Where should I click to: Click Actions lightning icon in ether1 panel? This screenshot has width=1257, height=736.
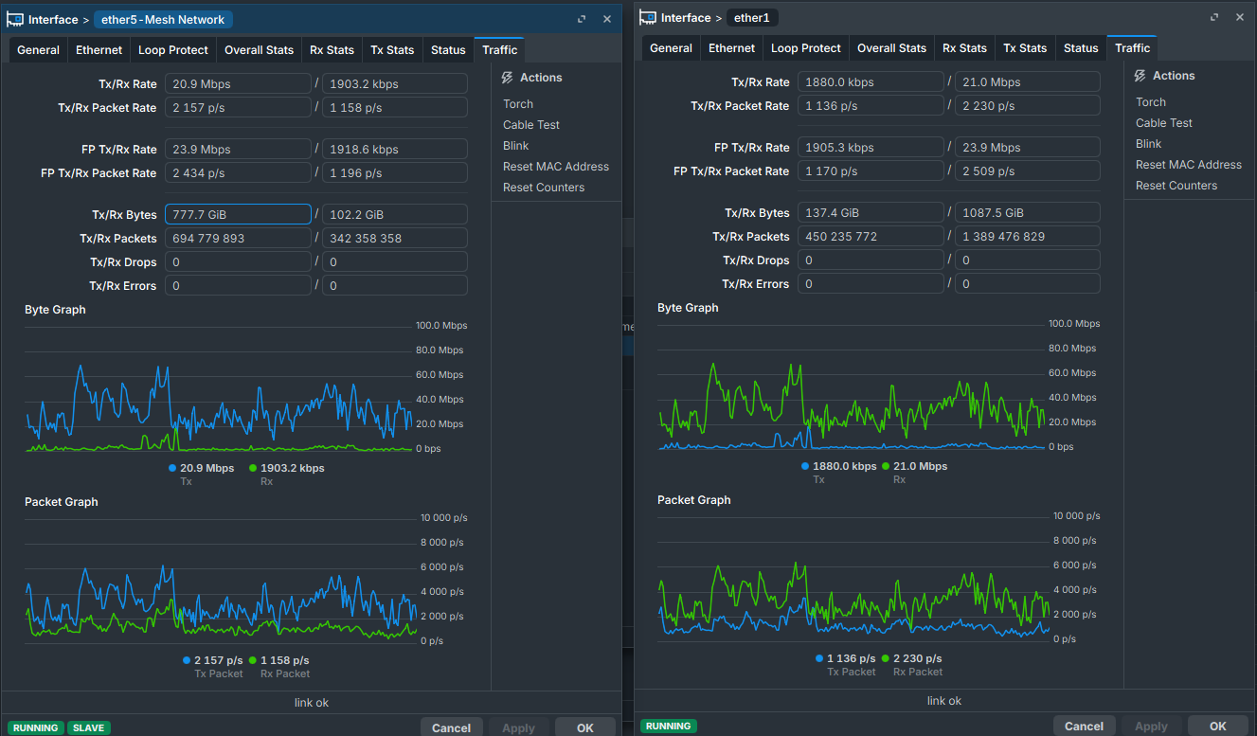point(1140,76)
